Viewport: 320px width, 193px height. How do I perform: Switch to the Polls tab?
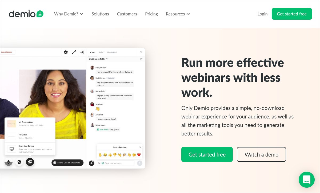(101, 52)
